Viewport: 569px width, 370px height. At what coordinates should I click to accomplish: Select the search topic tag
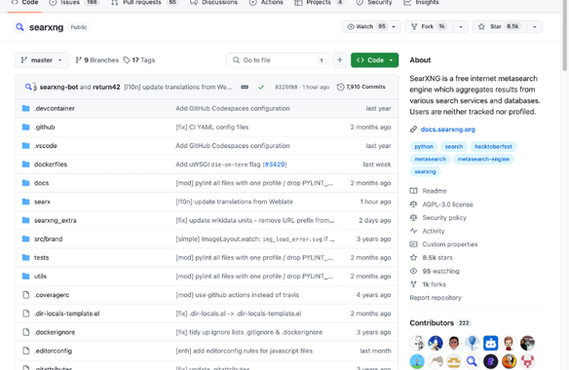[x=454, y=147]
